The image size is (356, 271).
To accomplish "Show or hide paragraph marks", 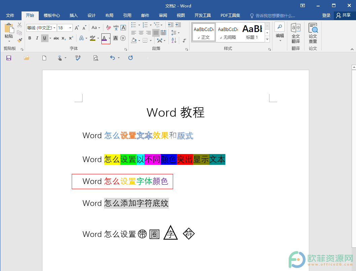I will [184, 40].
